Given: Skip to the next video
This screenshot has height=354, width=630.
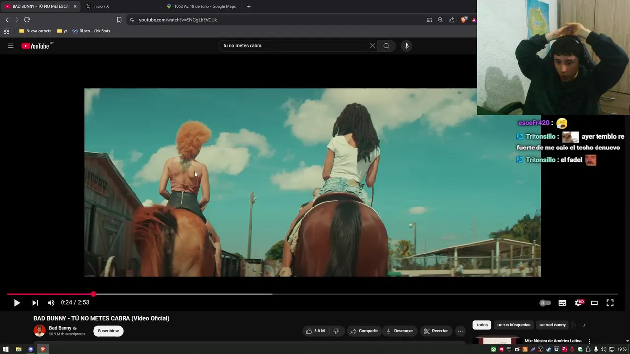Looking at the screenshot, I should tap(35, 303).
